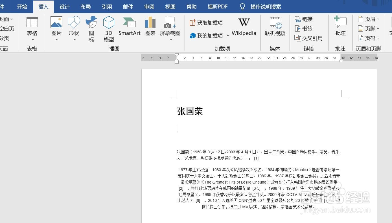Screen dimensions: 392x223
Task: Switch to the 设计 ribbon tab
Action: 64,6
